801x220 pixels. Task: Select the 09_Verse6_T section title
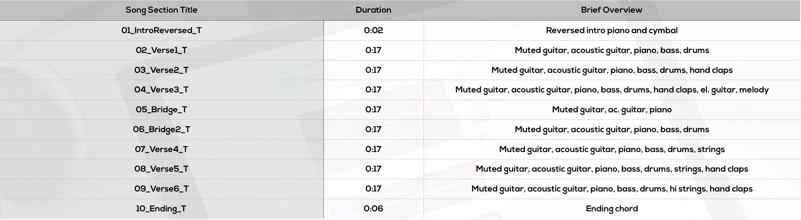coord(161,189)
